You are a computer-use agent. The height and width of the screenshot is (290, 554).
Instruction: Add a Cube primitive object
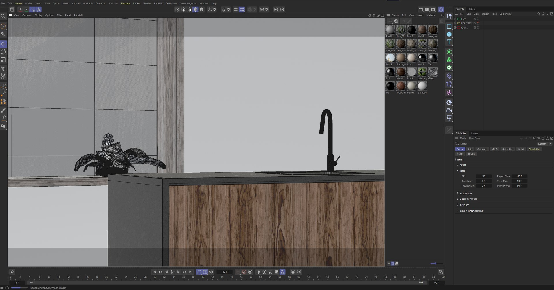(x=449, y=34)
